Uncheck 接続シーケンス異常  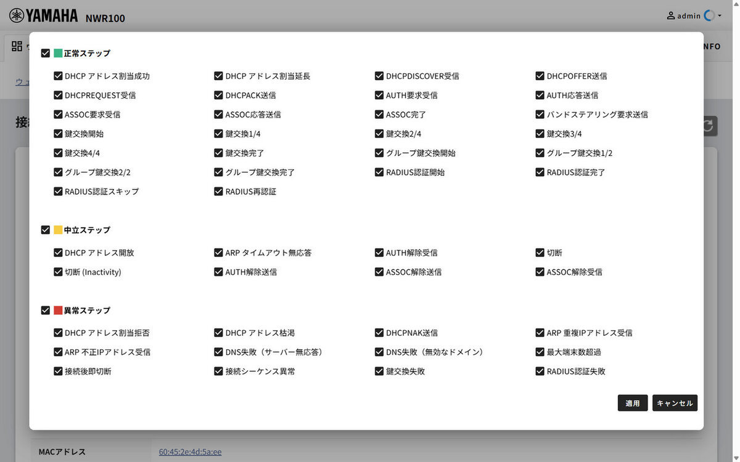[x=218, y=371]
